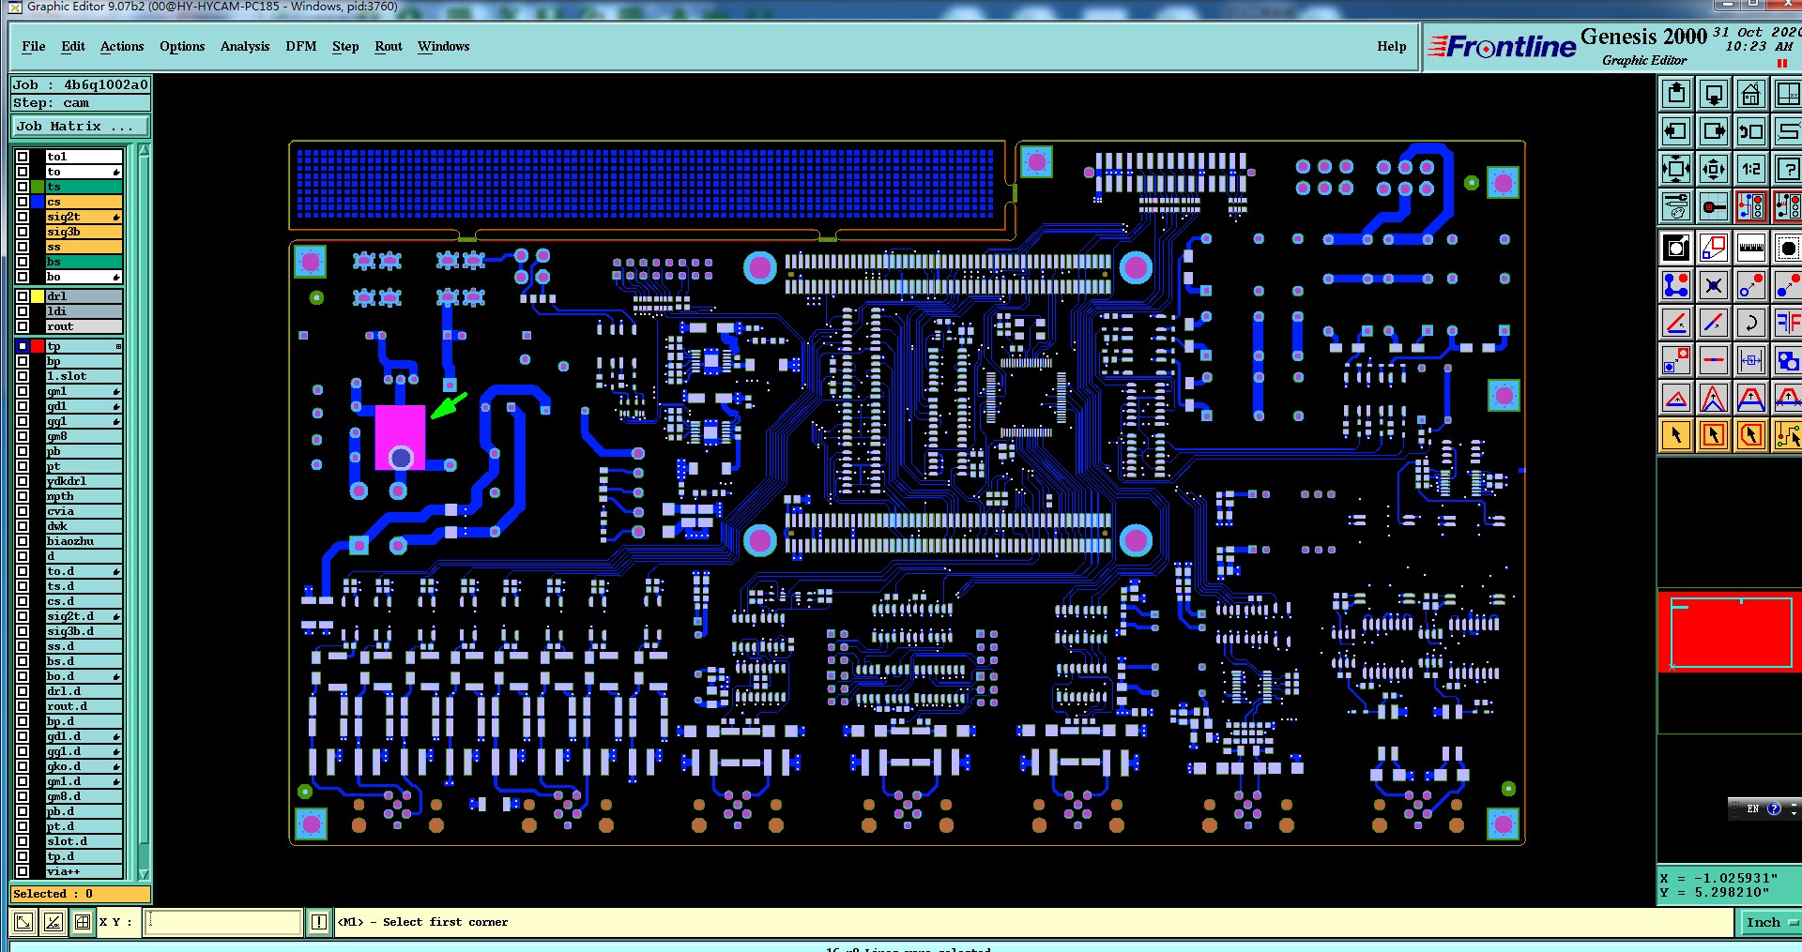This screenshot has width=1802, height=952.
Task: Click the home view house icon
Action: [x=1751, y=94]
